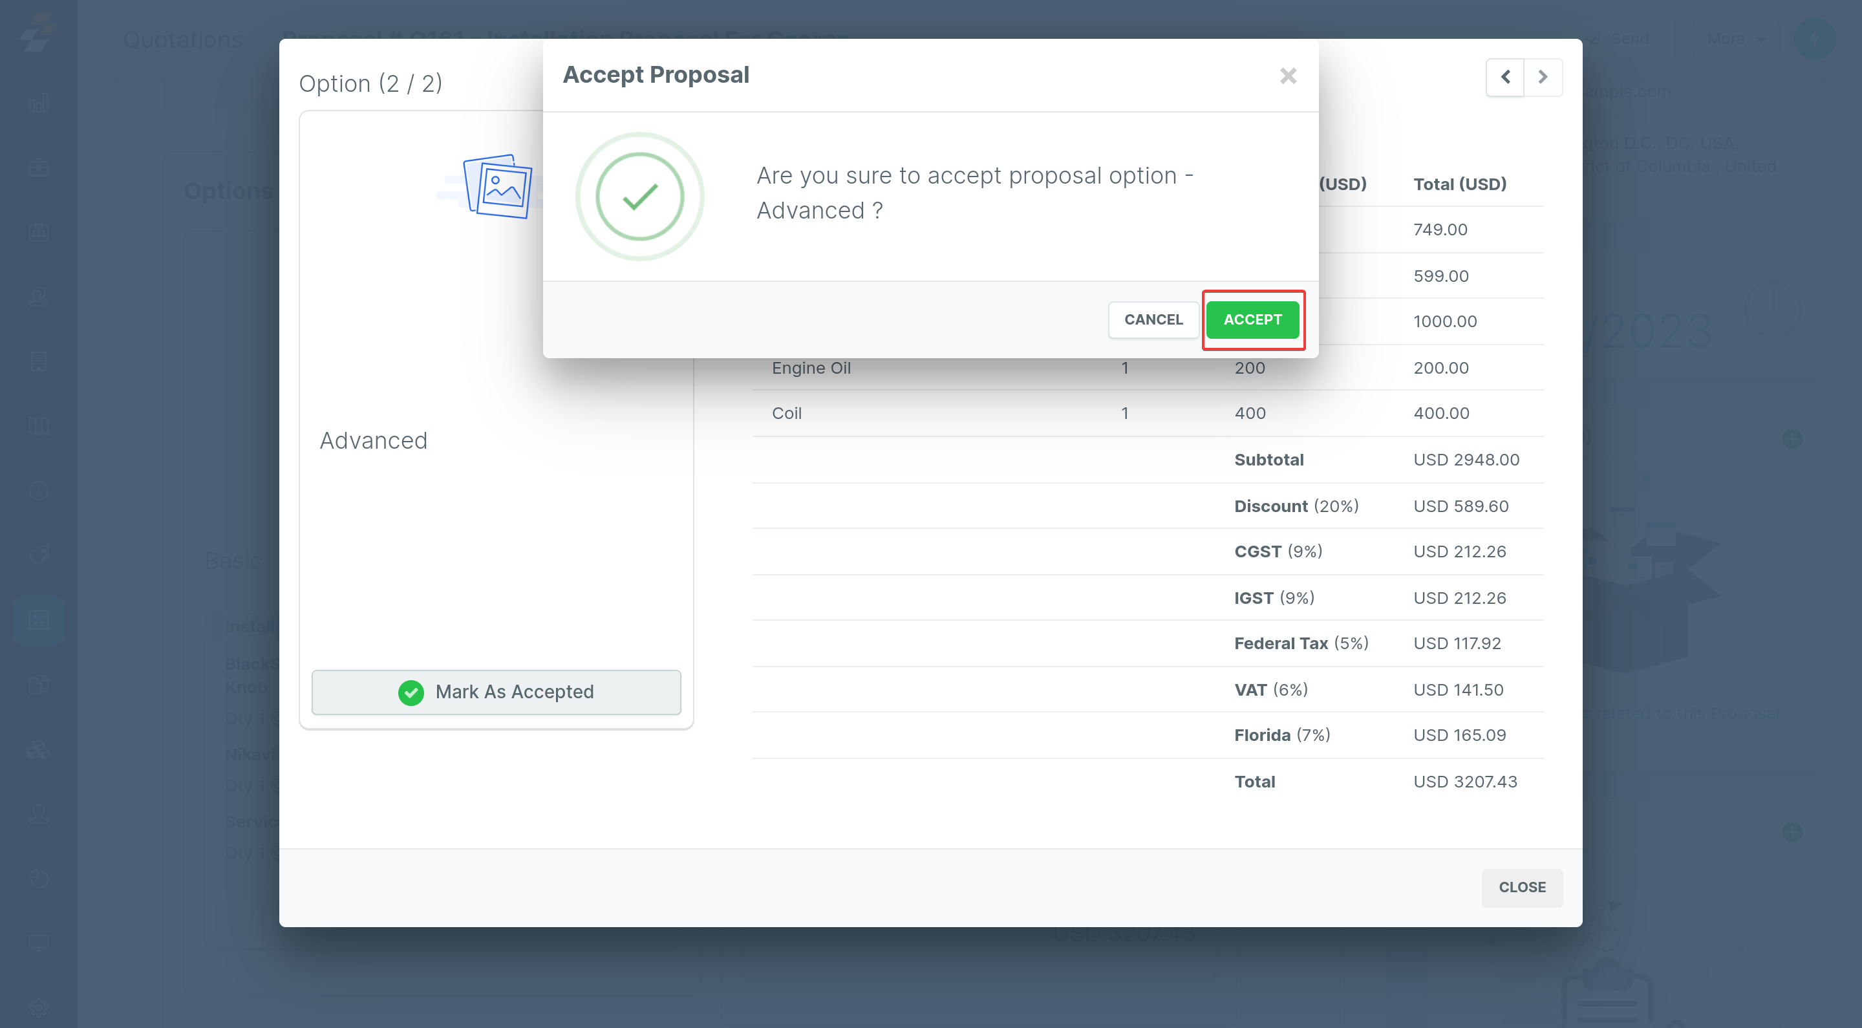The image size is (1862, 1028).
Task: Close Accept Proposal dialog with X icon
Action: click(x=1287, y=76)
